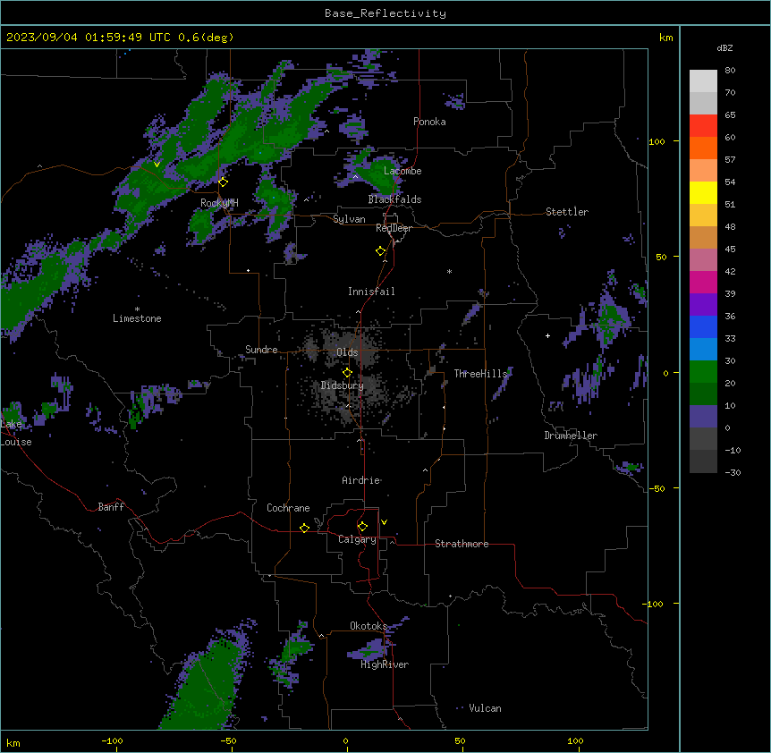Click the km unit label at bottom left
771x753 pixels.
(x=13, y=743)
